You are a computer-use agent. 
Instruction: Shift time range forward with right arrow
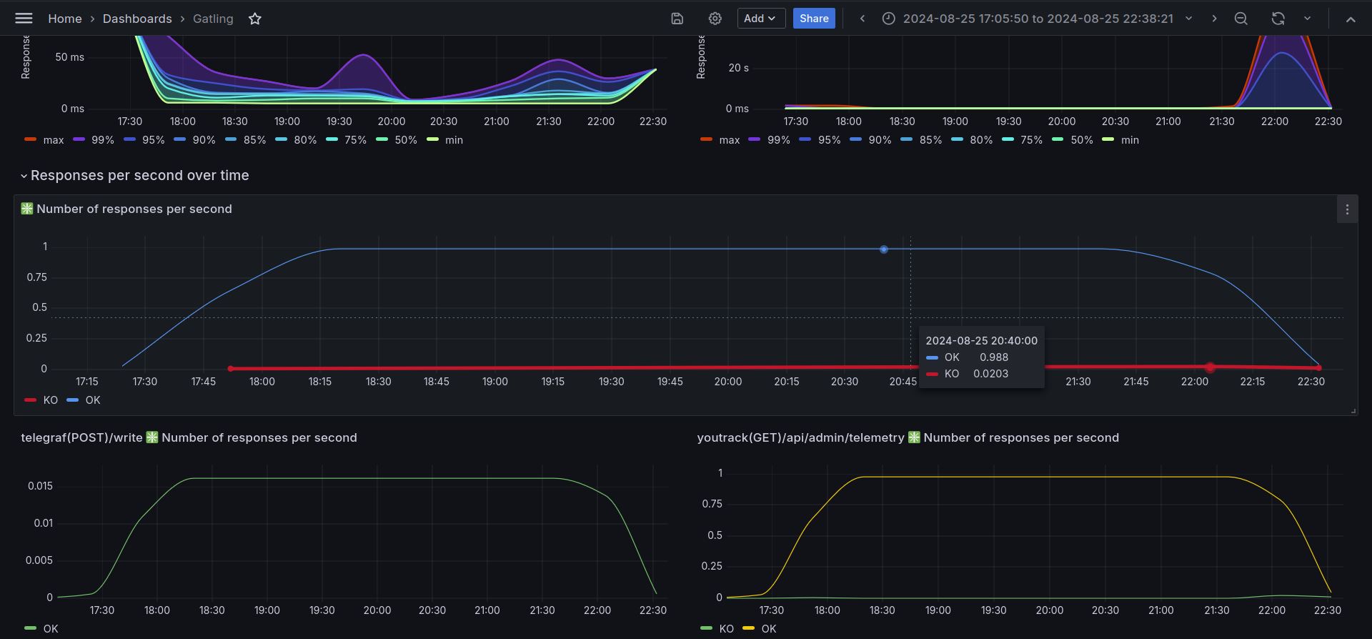(x=1214, y=19)
